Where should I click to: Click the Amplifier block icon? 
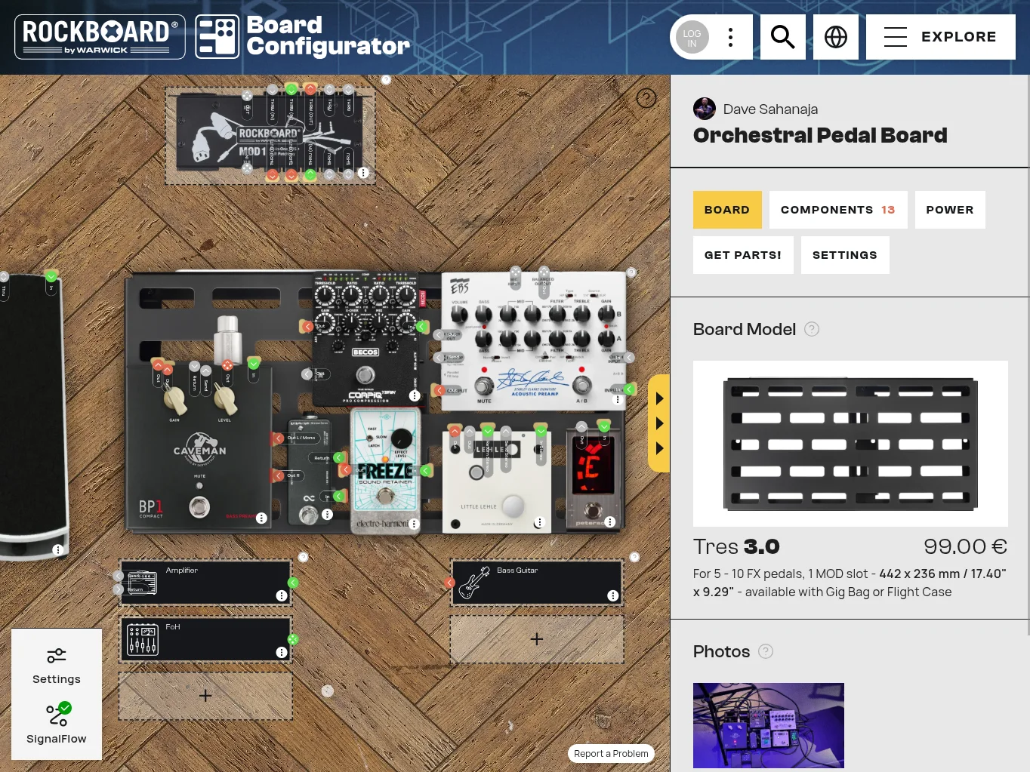tap(142, 583)
